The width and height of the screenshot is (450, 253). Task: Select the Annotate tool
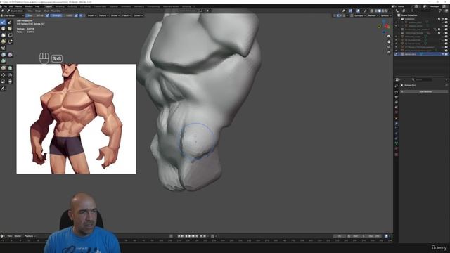(x=3, y=89)
